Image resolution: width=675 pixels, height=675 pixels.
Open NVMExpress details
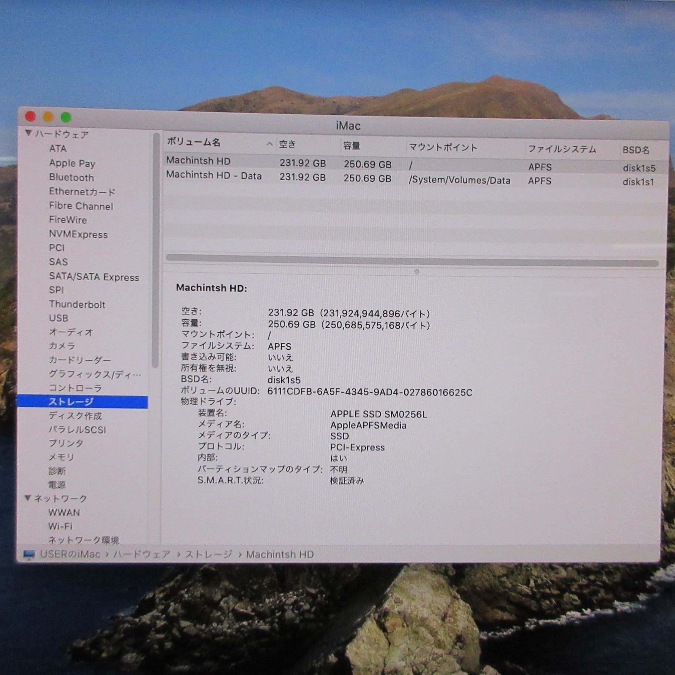point(78,234)
